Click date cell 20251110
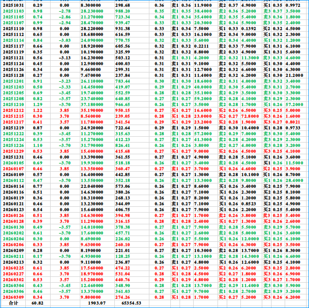The image size is (309, 308). [x=13, y=29]
